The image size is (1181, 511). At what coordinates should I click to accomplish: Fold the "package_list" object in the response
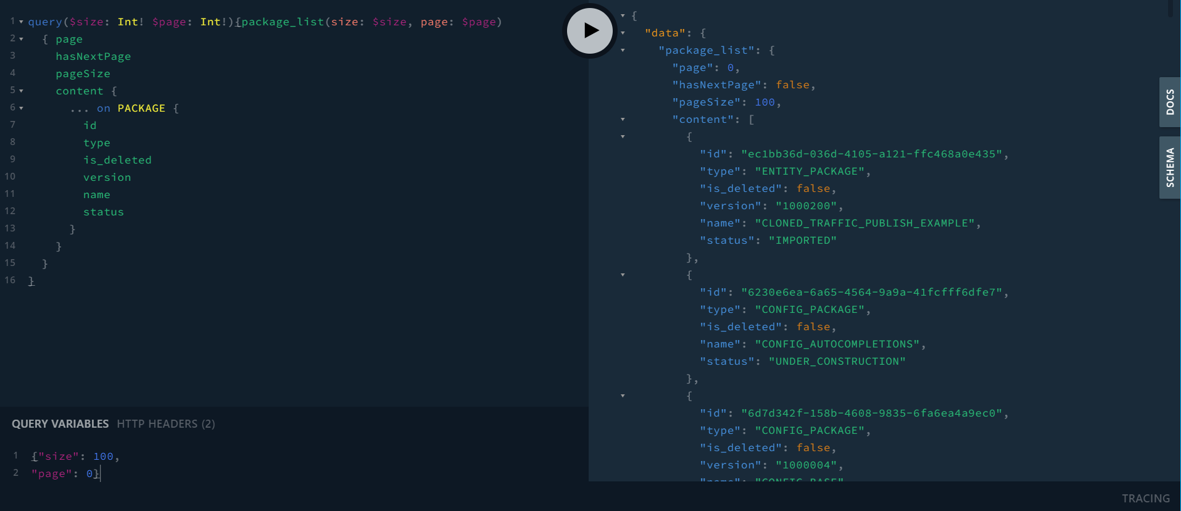[x=623, y=50]
